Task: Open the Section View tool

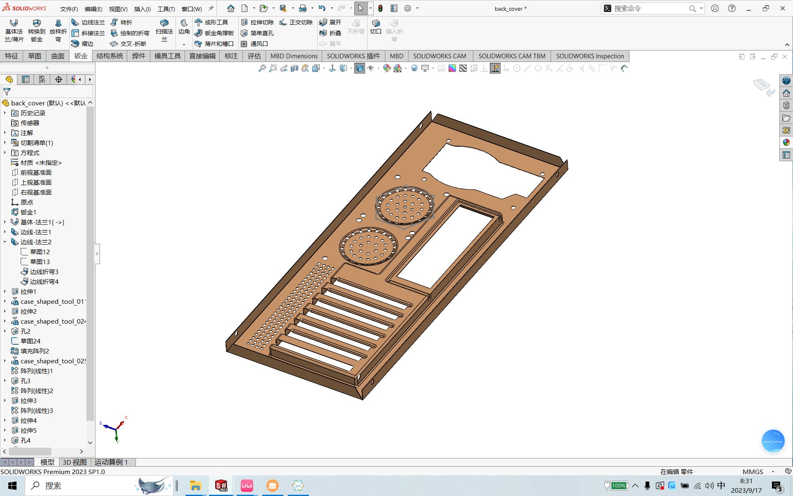Action: click(294, 69)
